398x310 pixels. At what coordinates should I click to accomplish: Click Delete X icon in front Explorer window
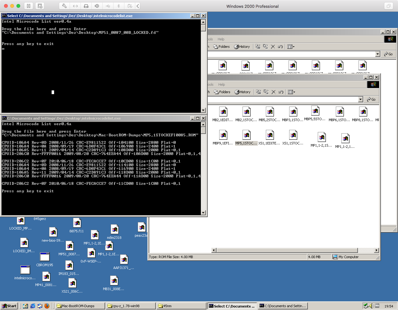(x=273, y=92)
